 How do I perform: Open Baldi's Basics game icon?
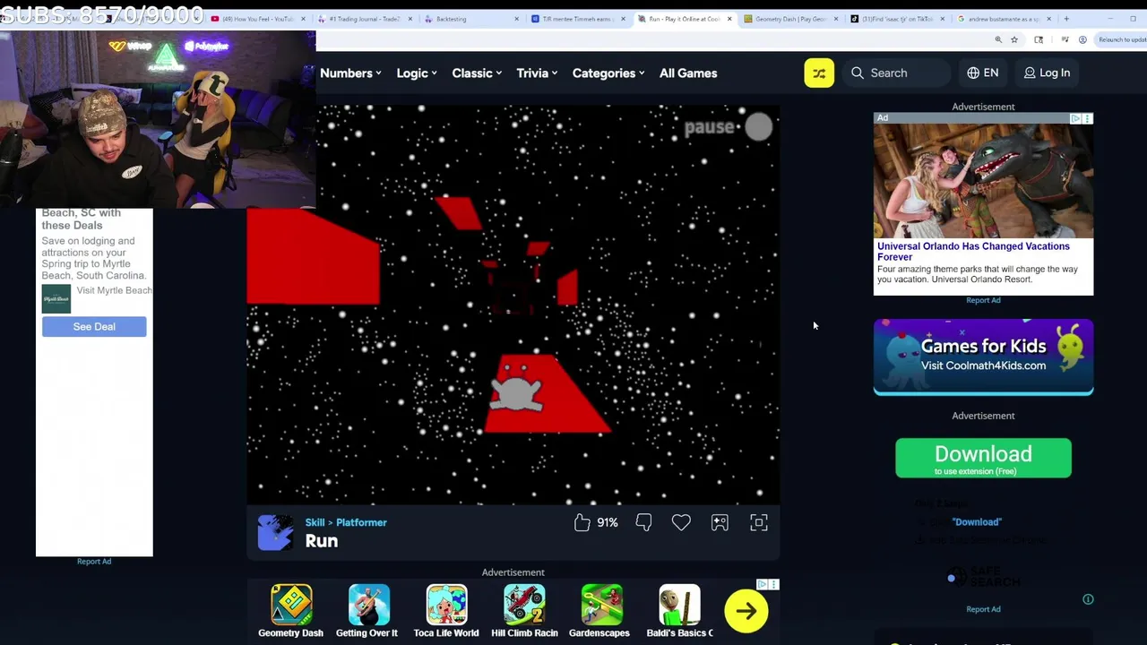click(679, 605)
